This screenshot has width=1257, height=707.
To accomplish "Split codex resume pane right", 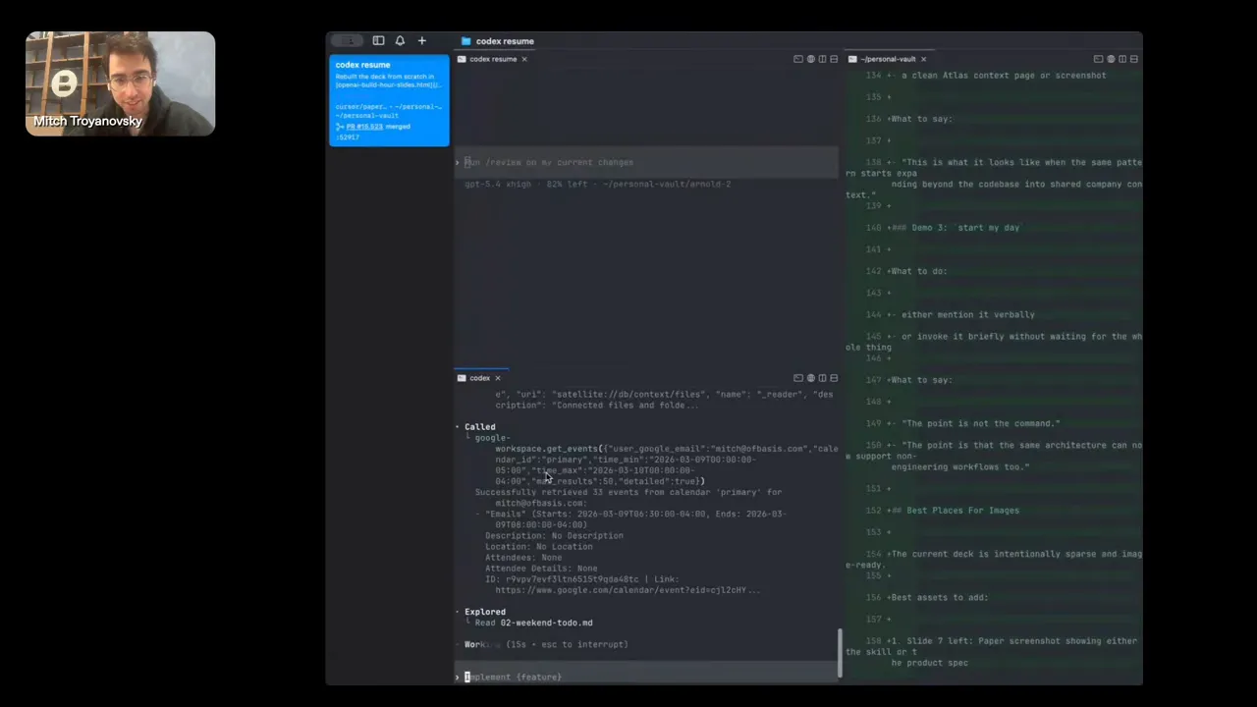I will coord(822,59).
